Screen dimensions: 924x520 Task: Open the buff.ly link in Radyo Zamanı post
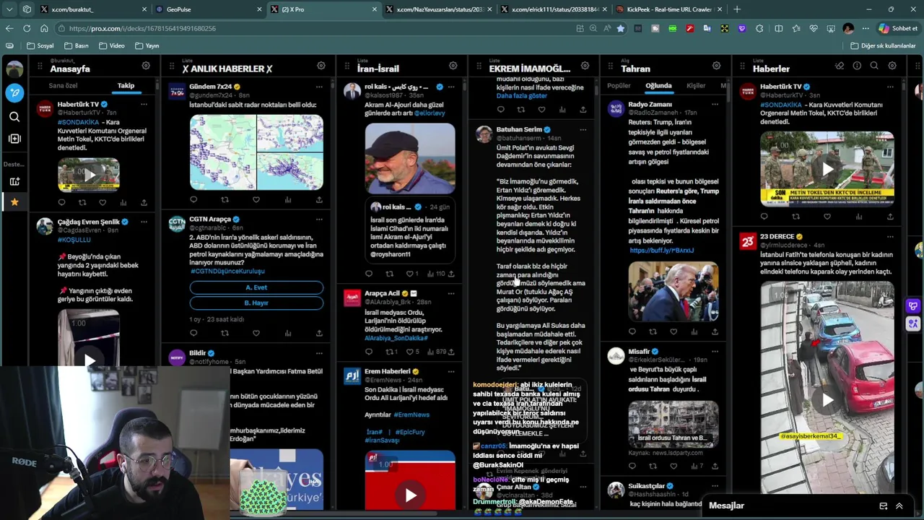coord(661,250)
